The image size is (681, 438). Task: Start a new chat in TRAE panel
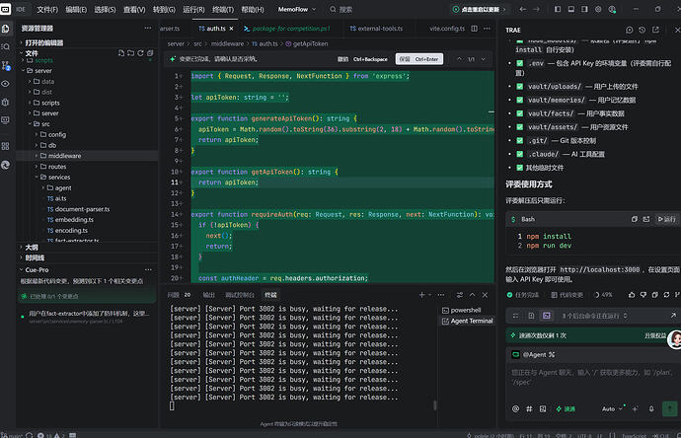pos(630,30)
